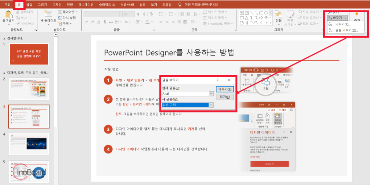Click the font color 가 swatch
This screenshot has width=370, height=185.
tap(148, 22)
